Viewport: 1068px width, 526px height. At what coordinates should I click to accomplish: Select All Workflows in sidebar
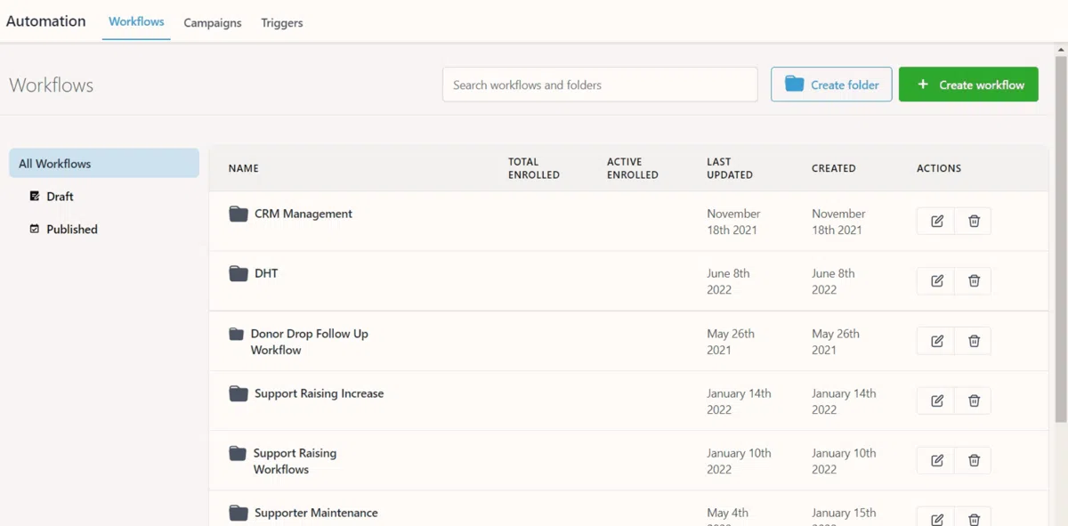tap(104, 164)
